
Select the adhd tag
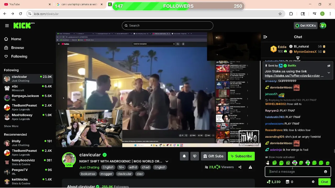tap(133, 167)
